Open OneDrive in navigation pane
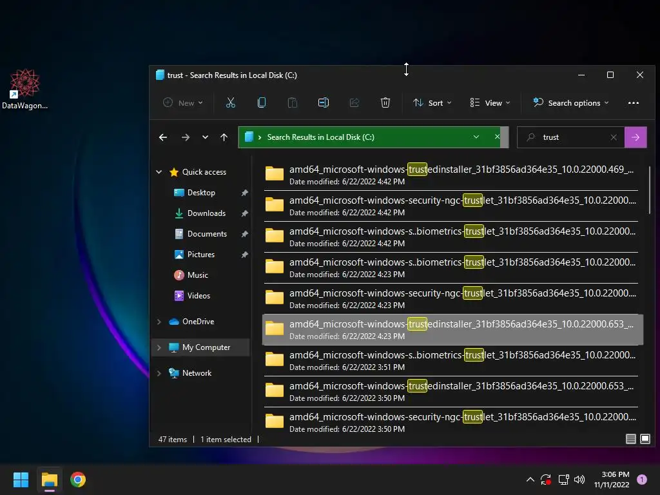The image size is (660, 495). [198, 322]
